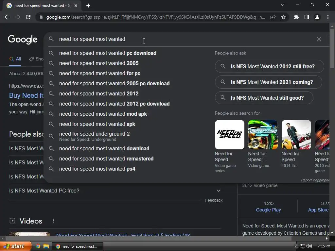Image resolution: width=335 pixels, height=251 pixels.
Task: Click the Feedback link below questions
Action: point(214,200)
